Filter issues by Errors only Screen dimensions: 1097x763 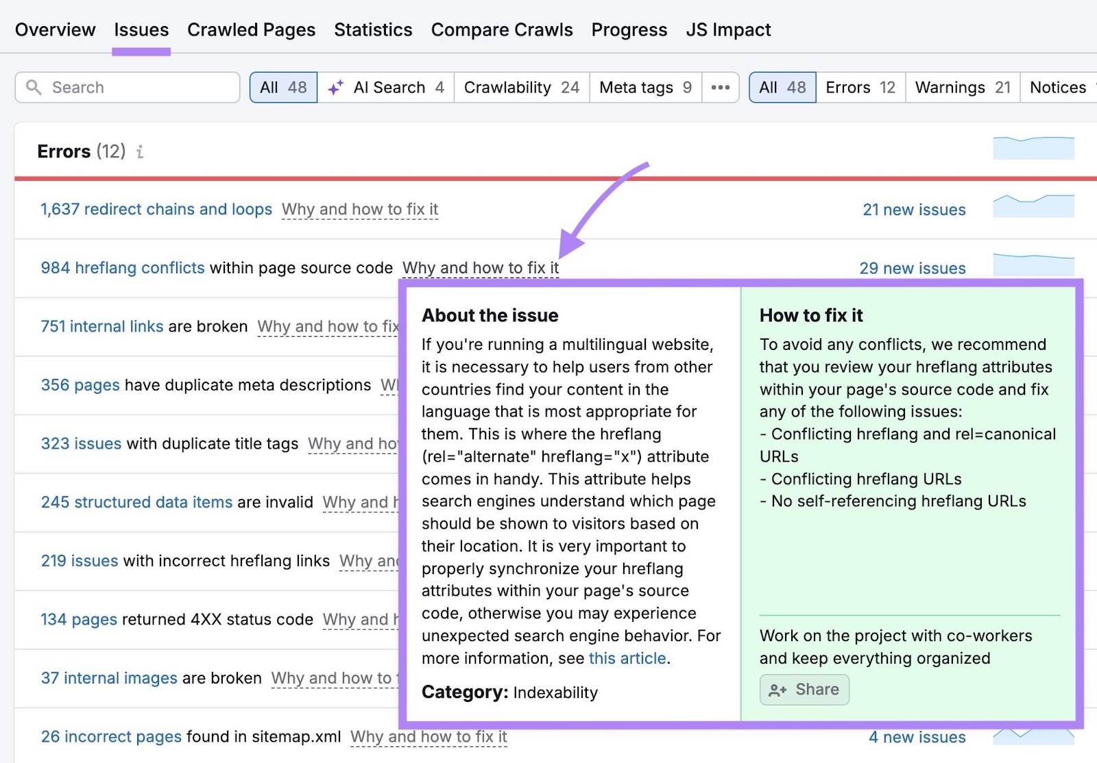[859, 87]
